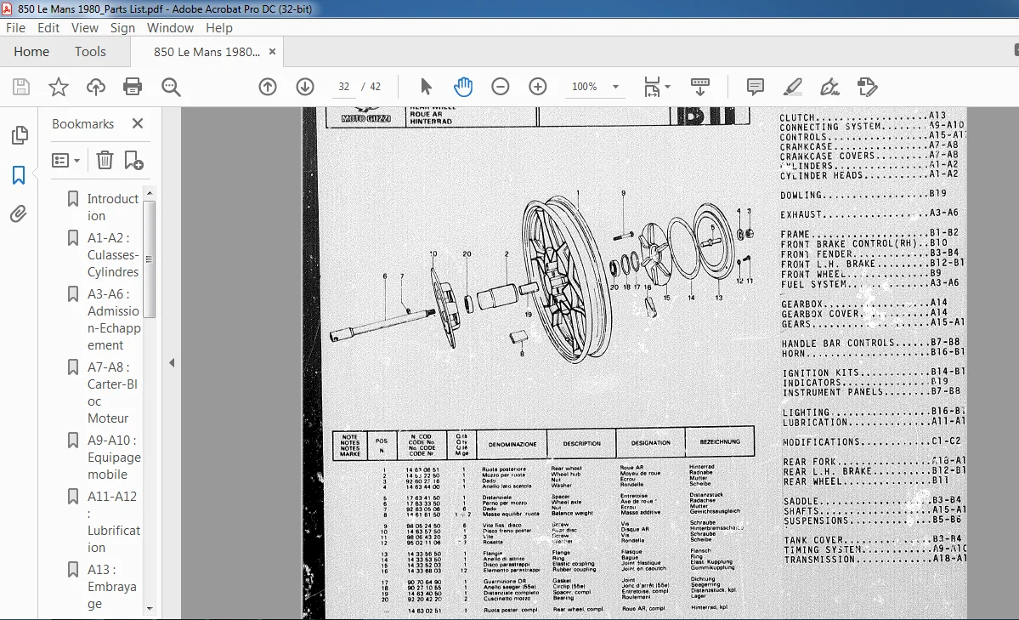Screen dimensions: 1019x620
Task: Switch to the Tools tab
Action: [90, 51]
